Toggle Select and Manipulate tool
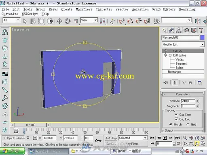207x155 pixels. click(112, 21)
